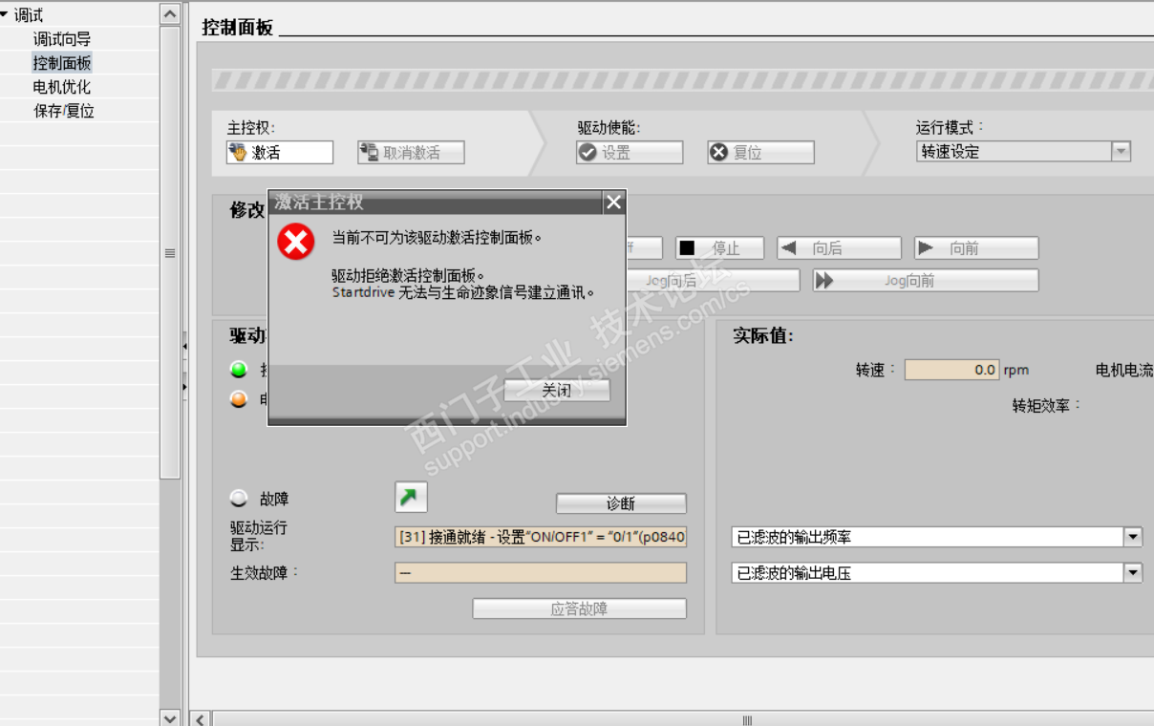Screen dimensions: 1154x726
Task: Click the 停止 button
Action: (719, 248)
